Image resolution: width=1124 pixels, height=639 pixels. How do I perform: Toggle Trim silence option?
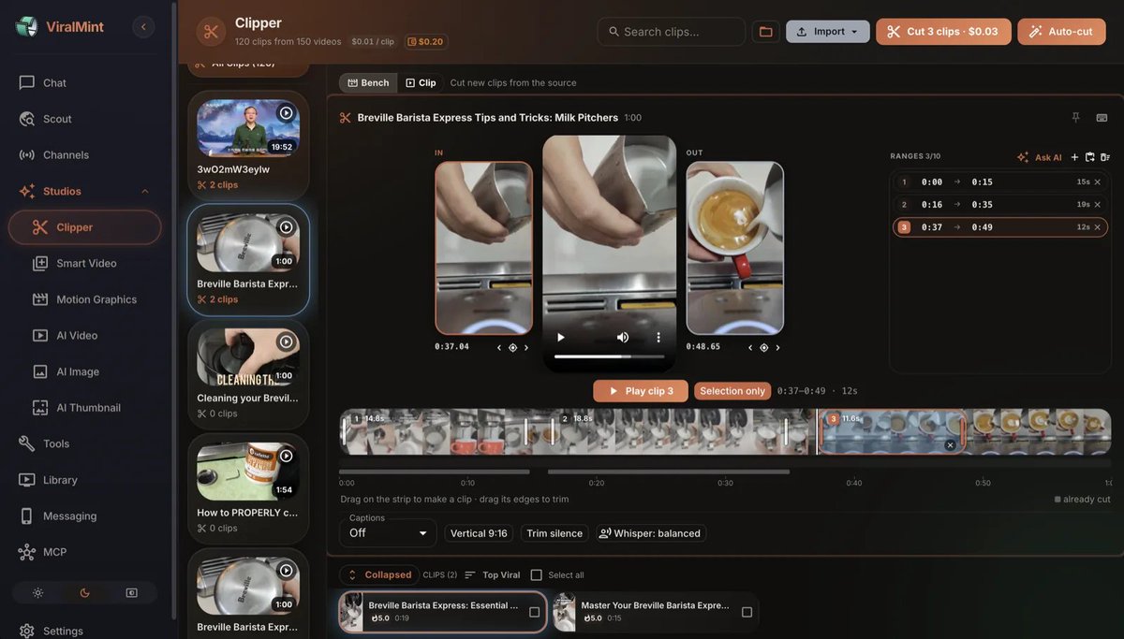tap(555, 533)
